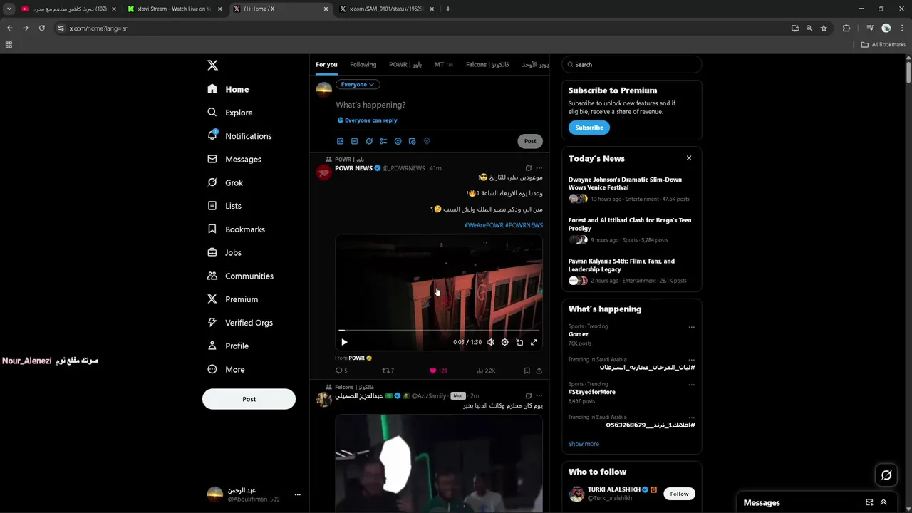Schedule the post with calendar icon
The height and width of the screenshot is (513, 912).
[x=412, y=141]
